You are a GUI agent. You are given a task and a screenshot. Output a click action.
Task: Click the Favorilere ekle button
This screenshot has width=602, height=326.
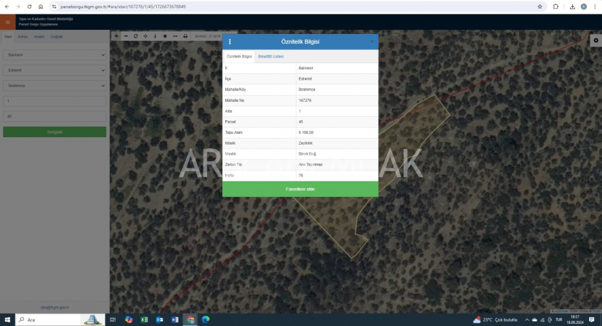(x=300, y=189)
